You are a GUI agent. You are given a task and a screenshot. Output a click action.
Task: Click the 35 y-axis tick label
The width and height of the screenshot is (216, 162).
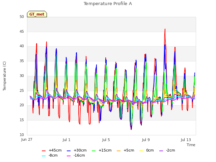[22, 61]
